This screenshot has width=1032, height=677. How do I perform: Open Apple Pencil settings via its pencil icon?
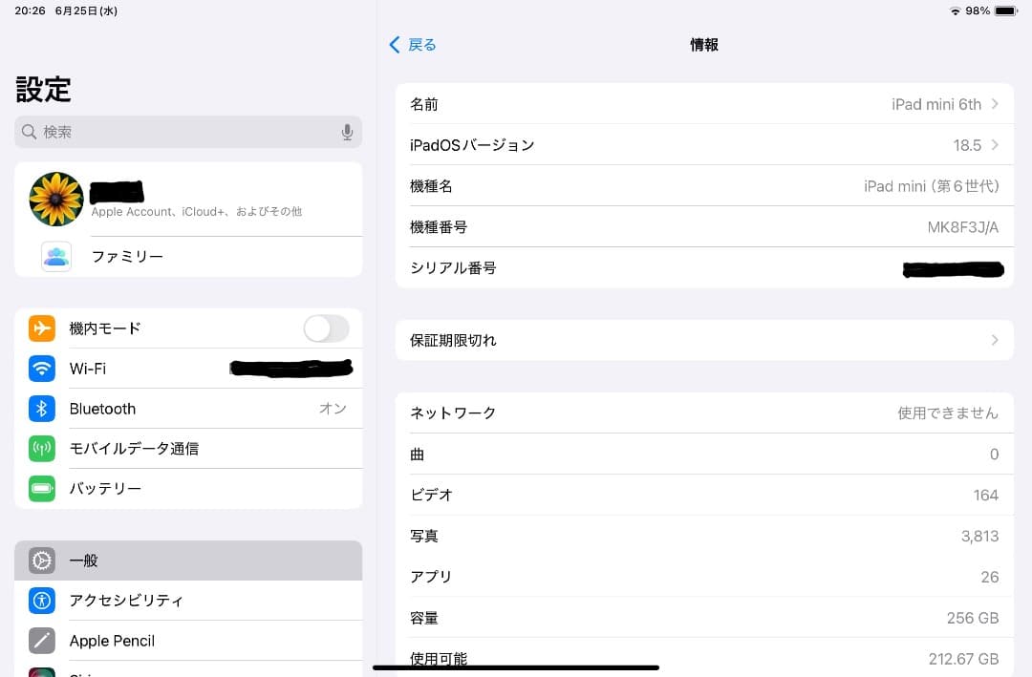[x=42, y=641]
